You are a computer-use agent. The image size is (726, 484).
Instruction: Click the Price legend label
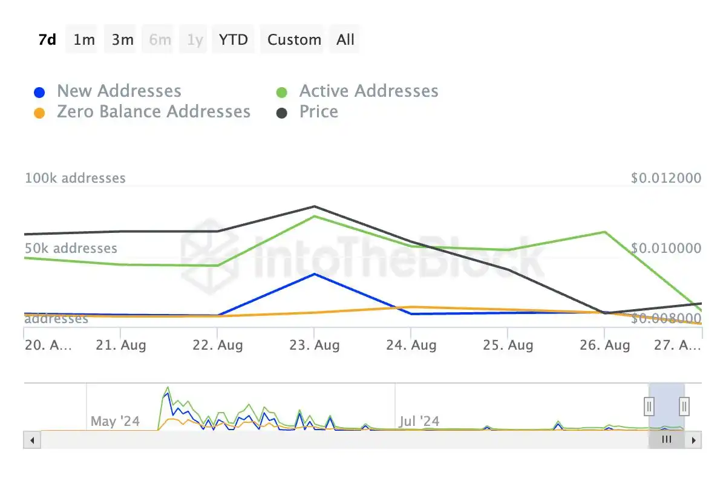(319, 112)
